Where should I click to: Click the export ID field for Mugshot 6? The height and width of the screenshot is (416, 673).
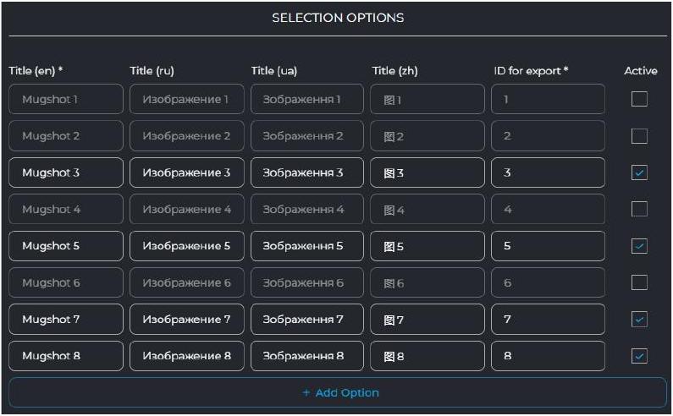pyautogui.click(x=548, y=282)
